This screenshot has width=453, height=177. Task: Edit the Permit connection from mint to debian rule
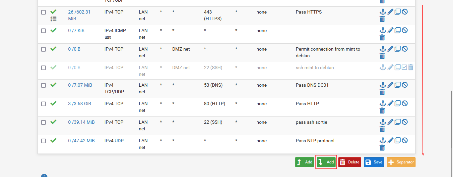pyautogui.click(x=390, y=49)
